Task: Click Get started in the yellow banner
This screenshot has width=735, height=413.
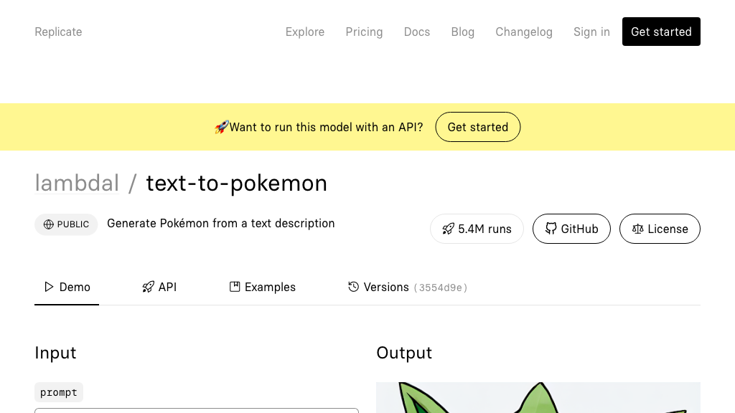Action: (x=477, y=127)
